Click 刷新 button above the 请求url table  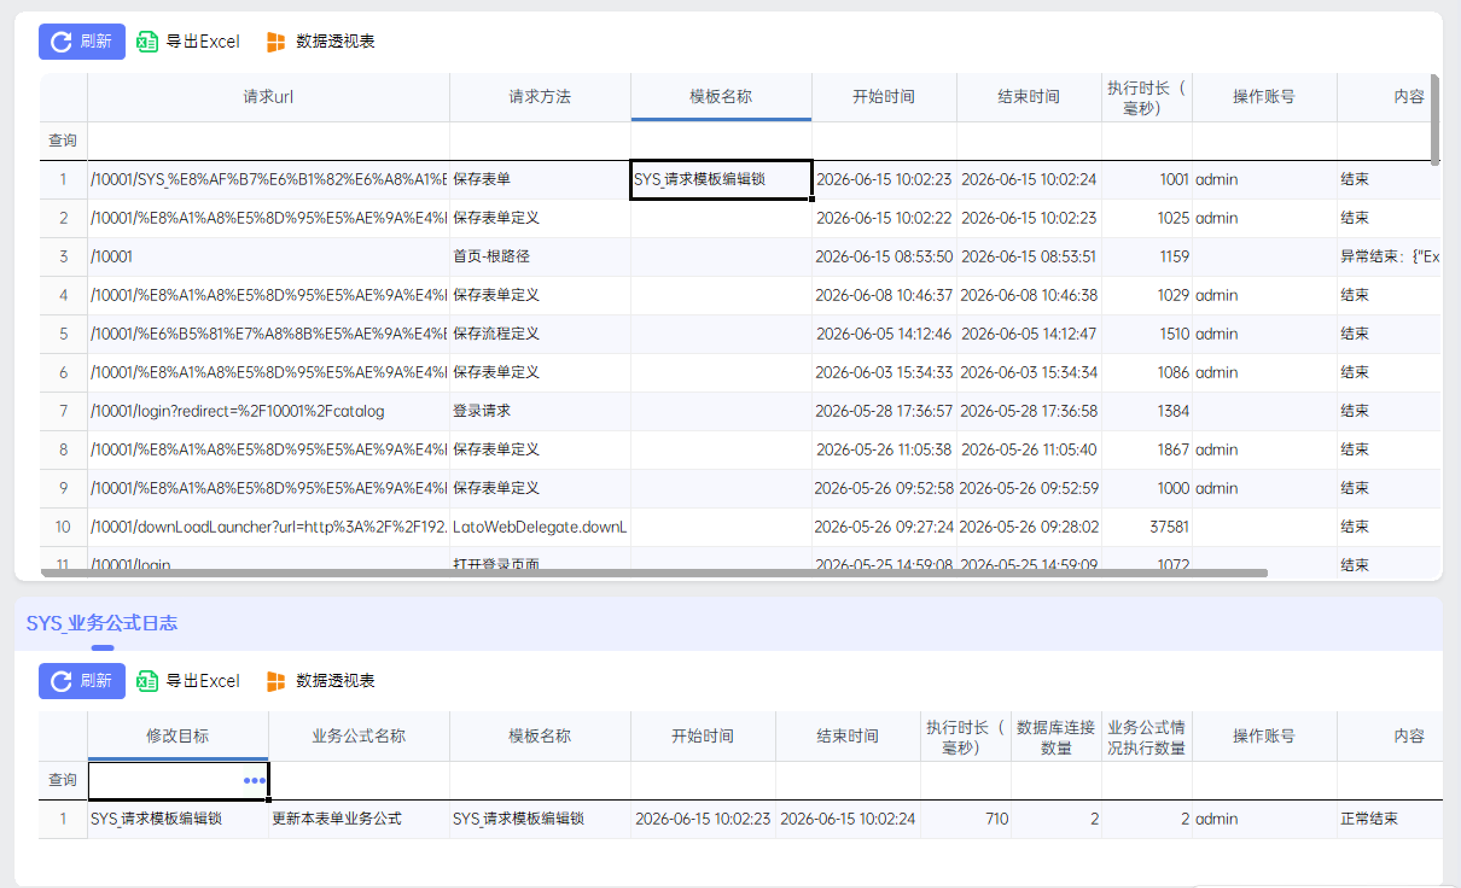click(82, 42)
